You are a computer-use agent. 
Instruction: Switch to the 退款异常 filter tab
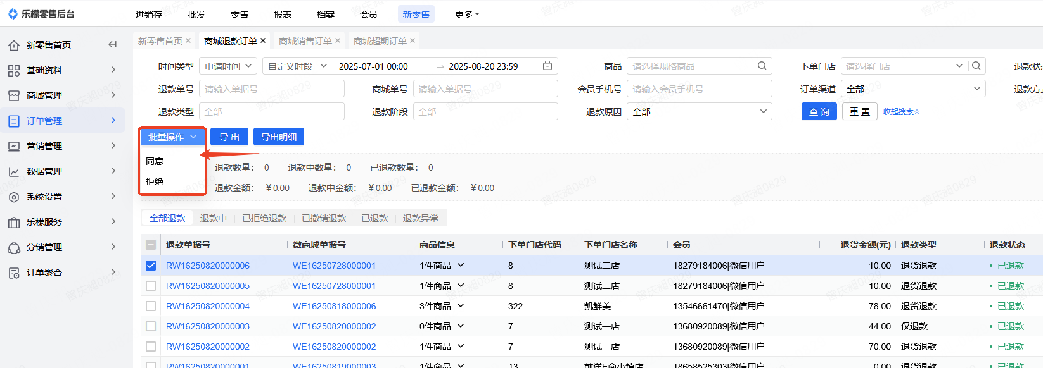(421, 218)
